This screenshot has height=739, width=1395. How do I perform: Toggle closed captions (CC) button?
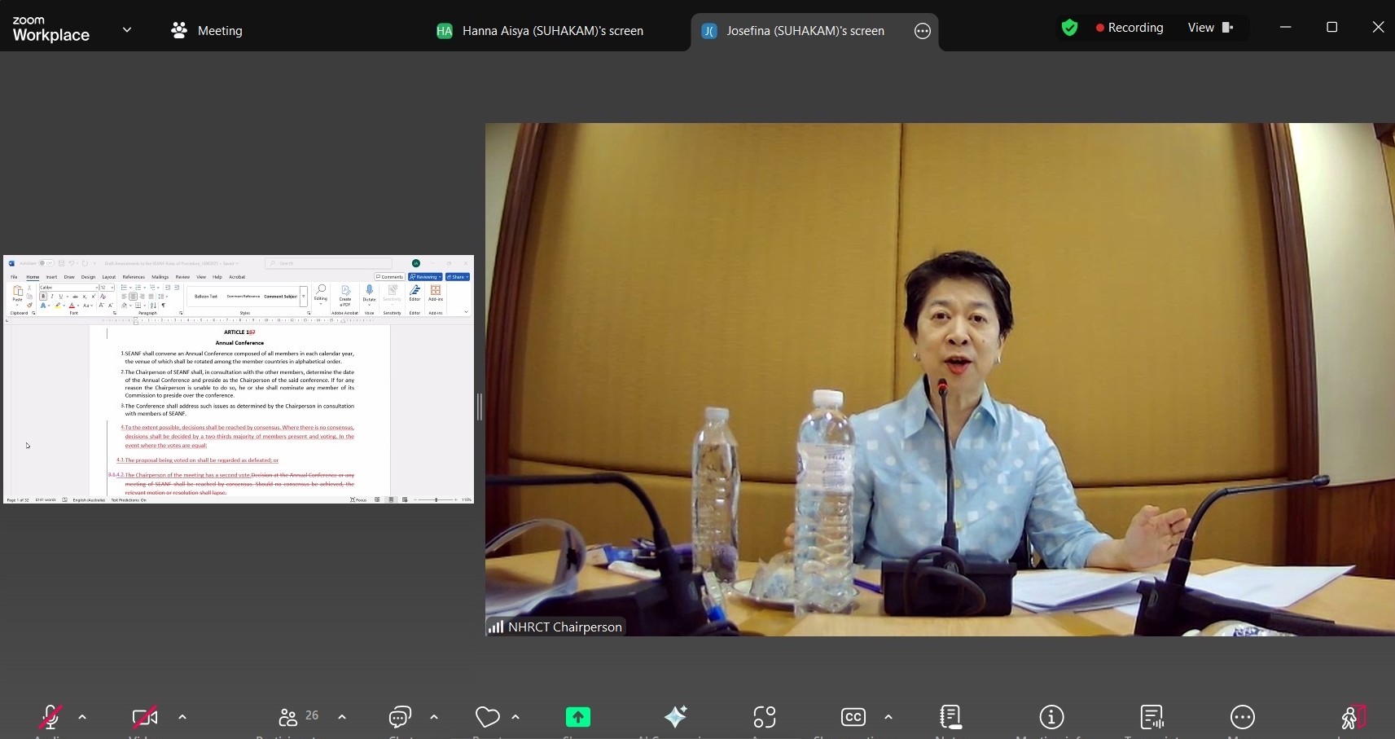[853, 717]
